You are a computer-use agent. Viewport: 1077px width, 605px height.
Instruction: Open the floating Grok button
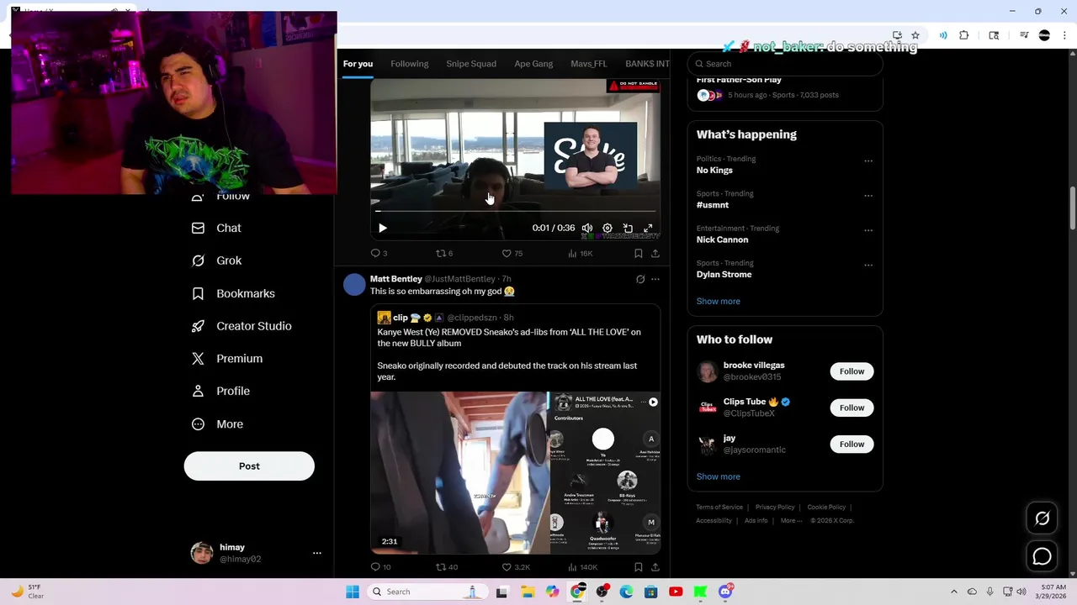pyautogui.click(x=1042, y=518)
